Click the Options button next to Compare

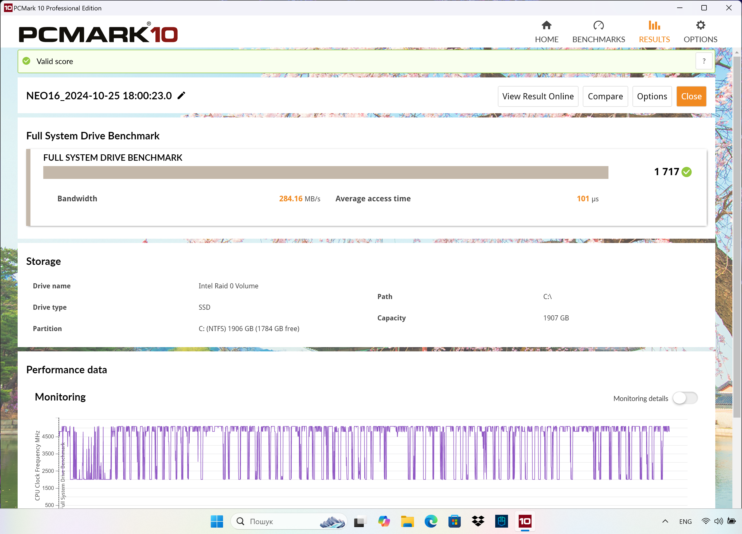coord(652,96)
